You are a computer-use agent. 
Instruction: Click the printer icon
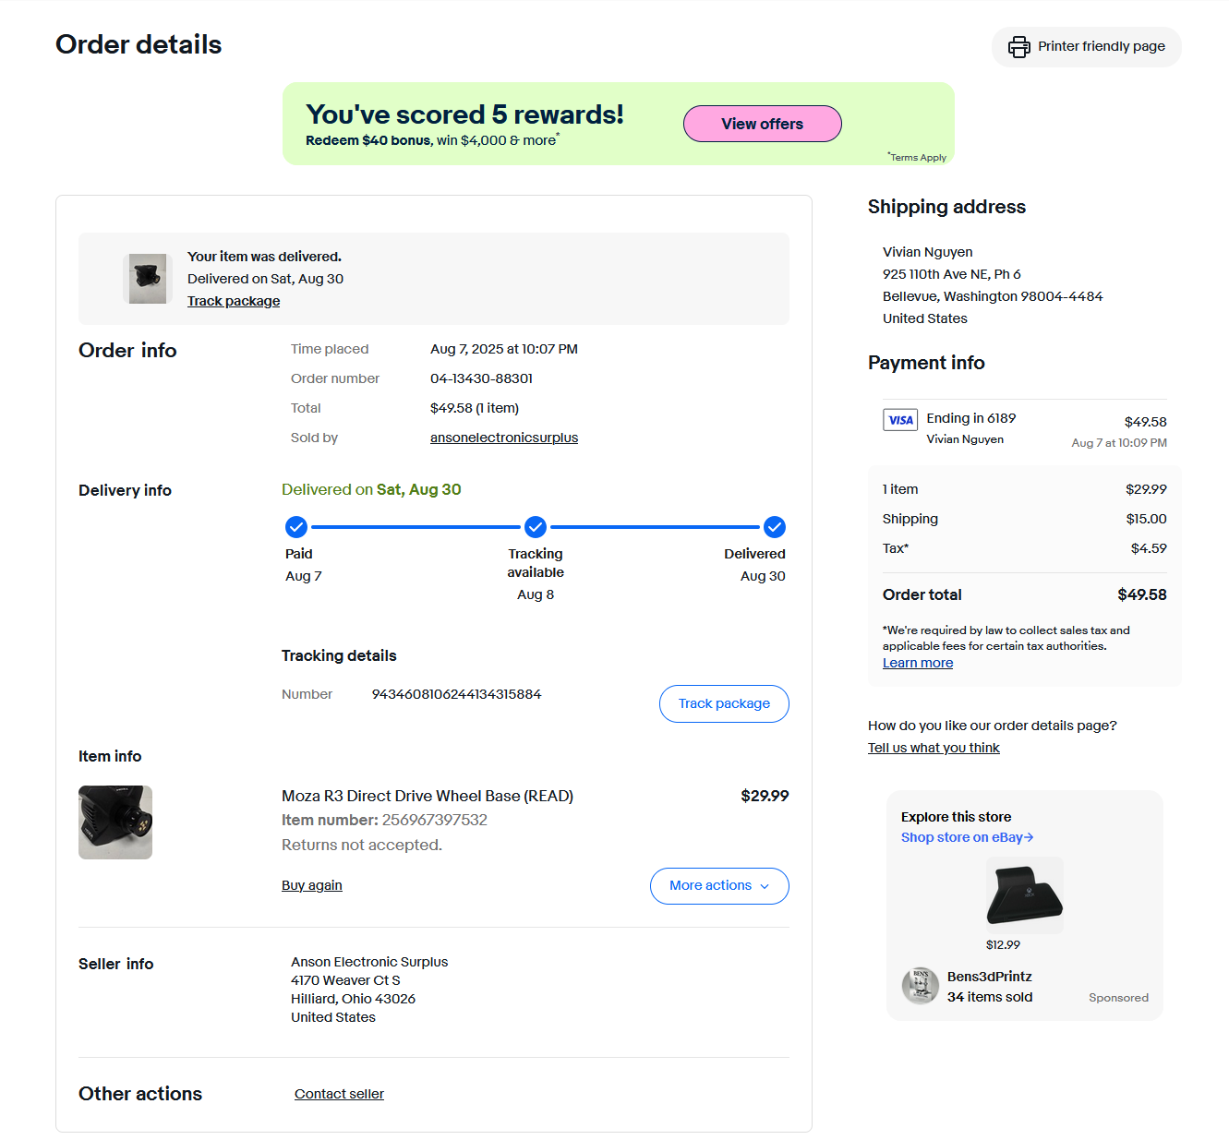pos(1018,47)
